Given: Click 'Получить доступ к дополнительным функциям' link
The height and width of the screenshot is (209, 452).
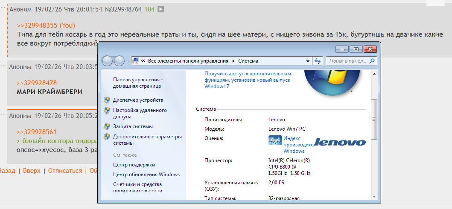Looking at the screenshot, I should (x=248, y=80).
